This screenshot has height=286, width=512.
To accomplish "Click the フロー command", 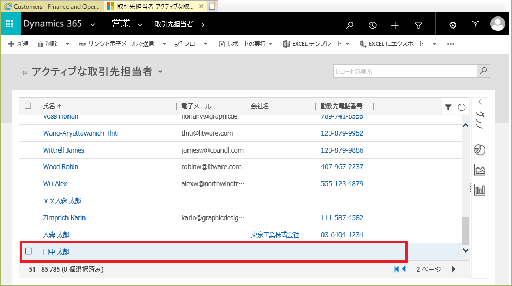I will coord(187,44).
